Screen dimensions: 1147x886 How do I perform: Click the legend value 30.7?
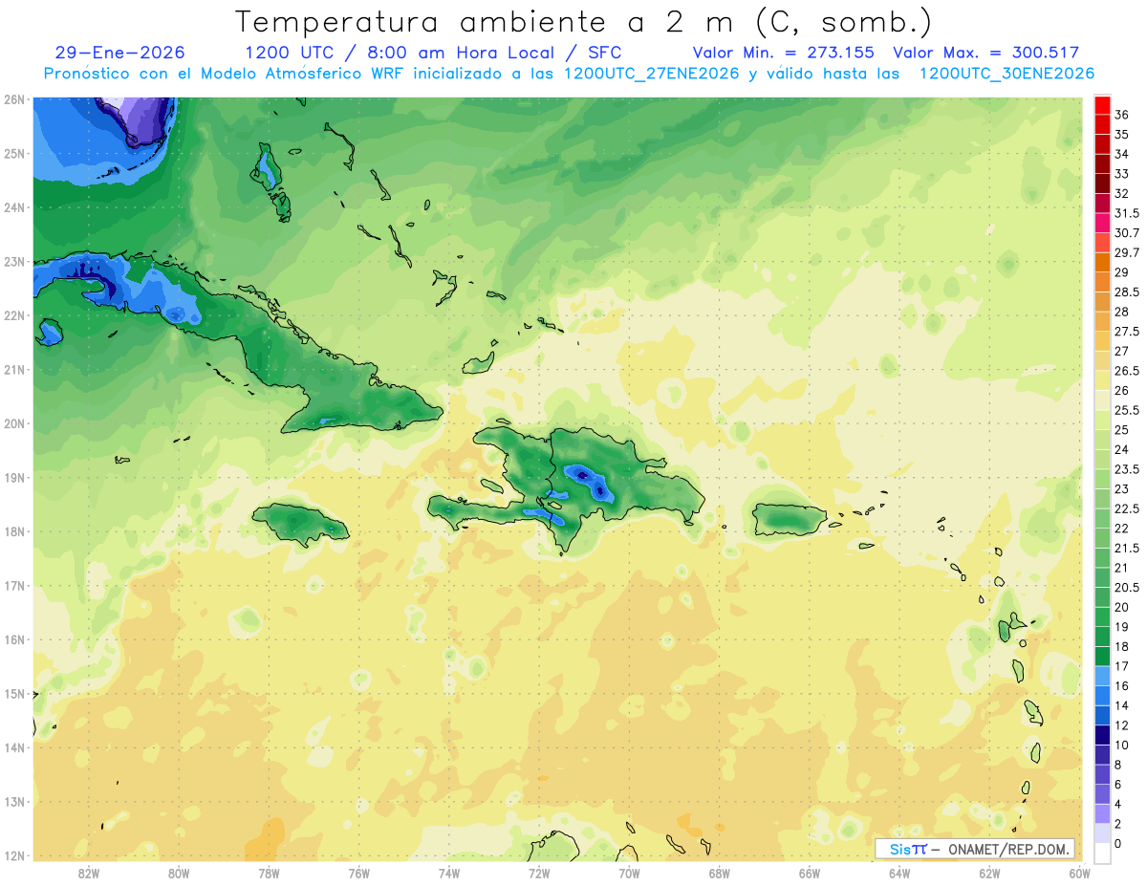1127,233
